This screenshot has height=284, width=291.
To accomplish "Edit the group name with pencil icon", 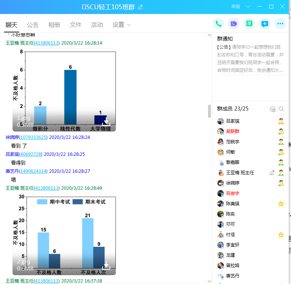I will pos(140,7).
